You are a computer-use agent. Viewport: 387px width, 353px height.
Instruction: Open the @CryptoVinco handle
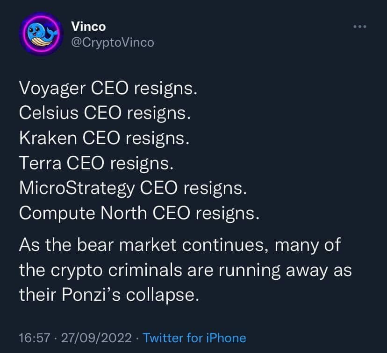pos(112,43)
